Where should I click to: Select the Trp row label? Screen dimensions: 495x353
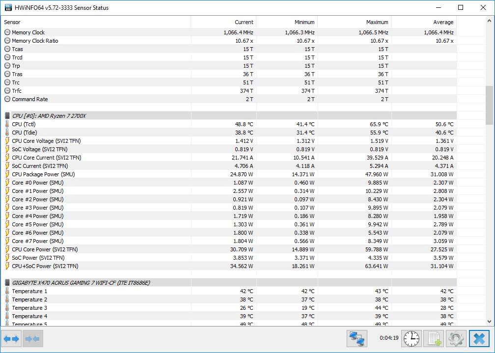[16, 66]
